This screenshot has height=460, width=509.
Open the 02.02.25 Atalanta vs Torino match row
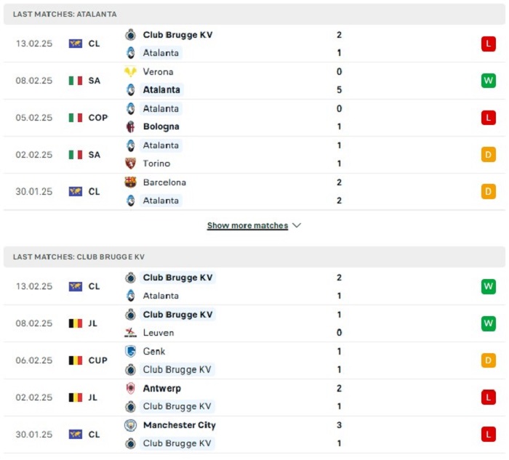tap(254, 154)
